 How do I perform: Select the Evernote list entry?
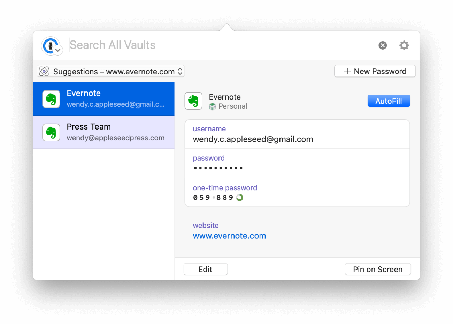104,99
